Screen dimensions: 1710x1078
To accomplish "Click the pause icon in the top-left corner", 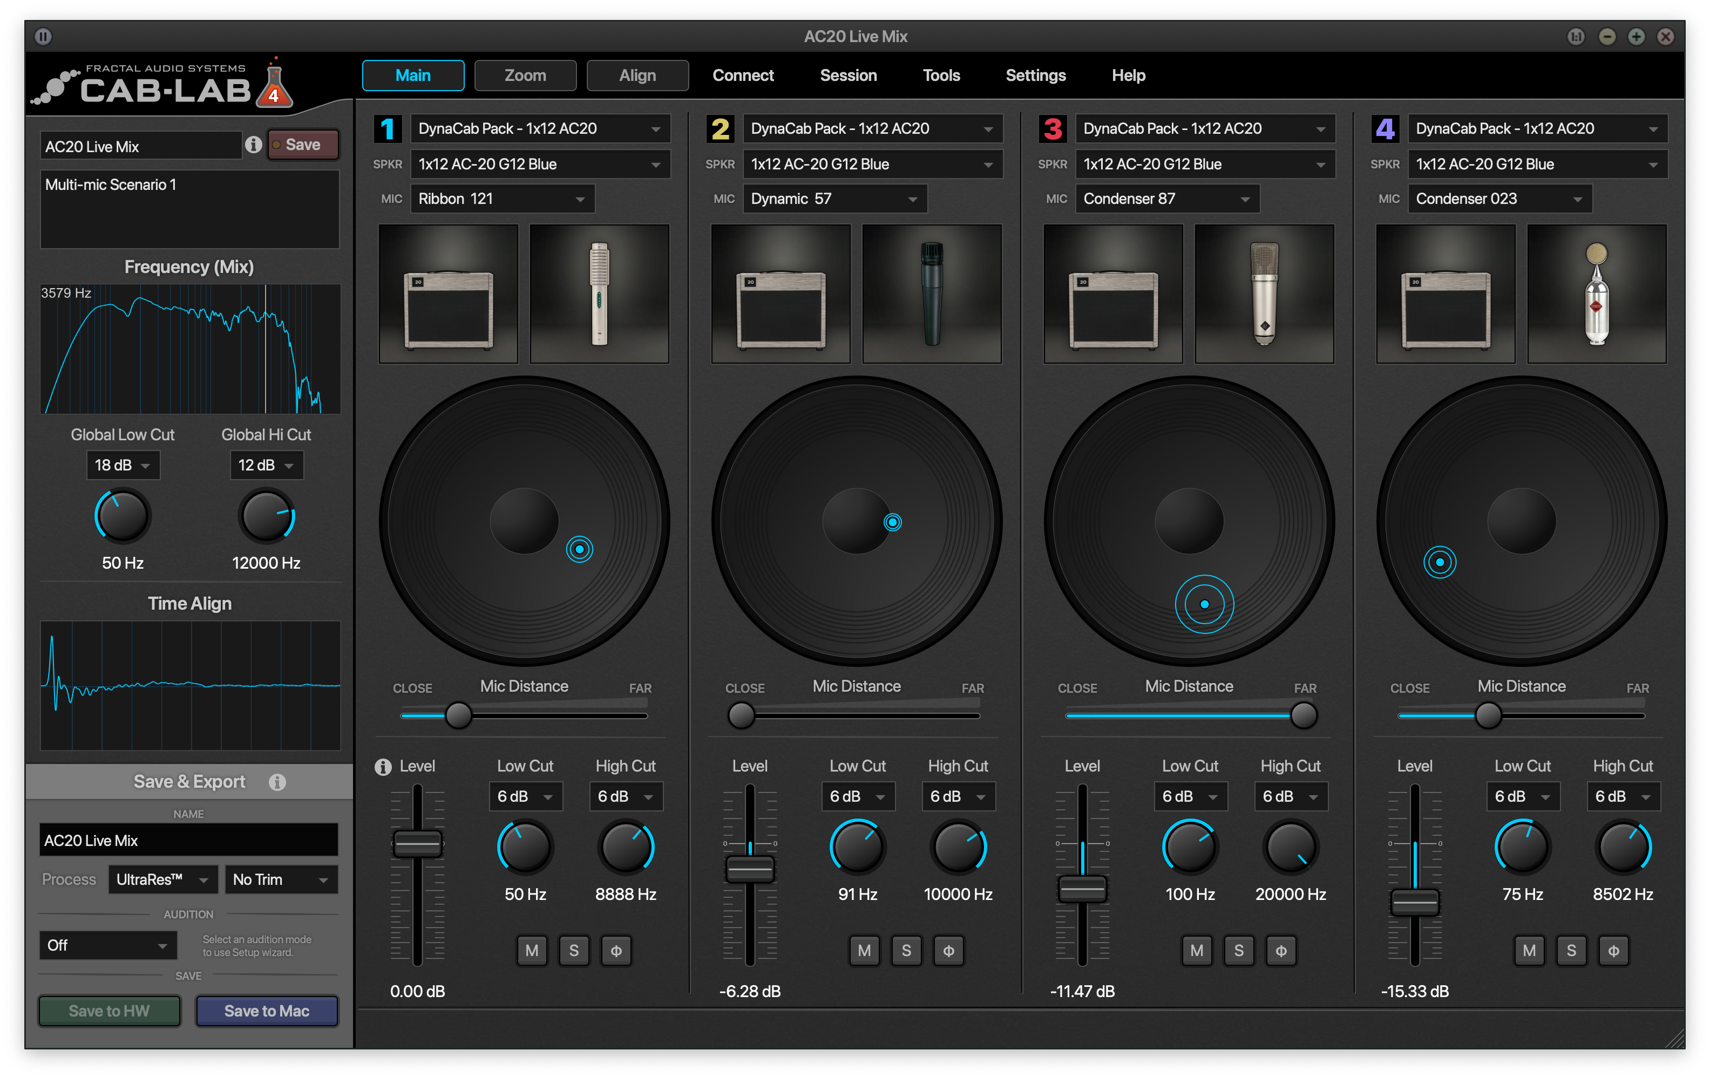I will (x=43, y=36).
